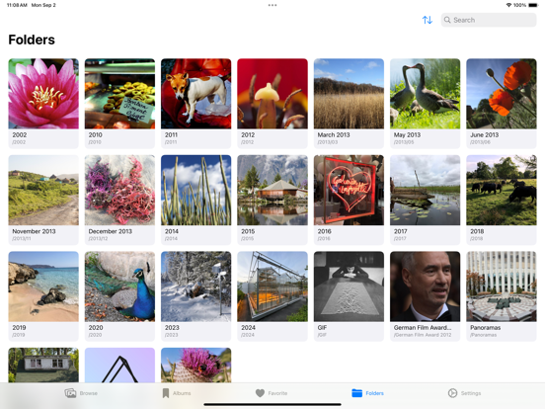This screenshot has width=545, height=409.
Task: Switch to the Albums tab
Action: (x=176, y=393)
